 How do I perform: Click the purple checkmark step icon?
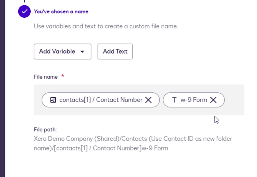click(x=24, y=12)
